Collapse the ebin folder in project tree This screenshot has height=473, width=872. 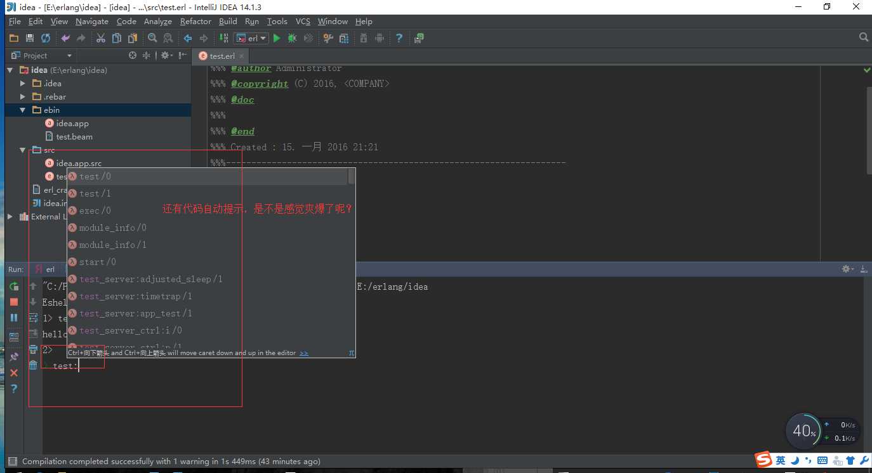[22, 110]
